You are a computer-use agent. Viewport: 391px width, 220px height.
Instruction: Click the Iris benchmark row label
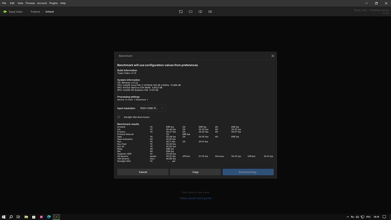pos(119,129)
